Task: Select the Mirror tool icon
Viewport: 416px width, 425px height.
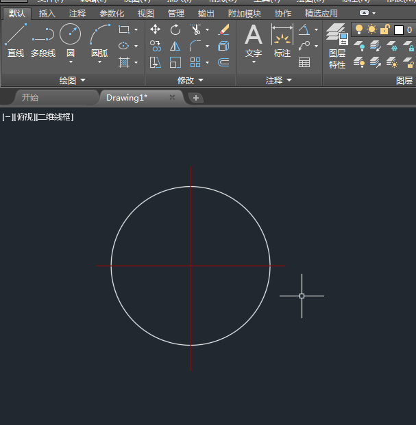Action: 175,46
